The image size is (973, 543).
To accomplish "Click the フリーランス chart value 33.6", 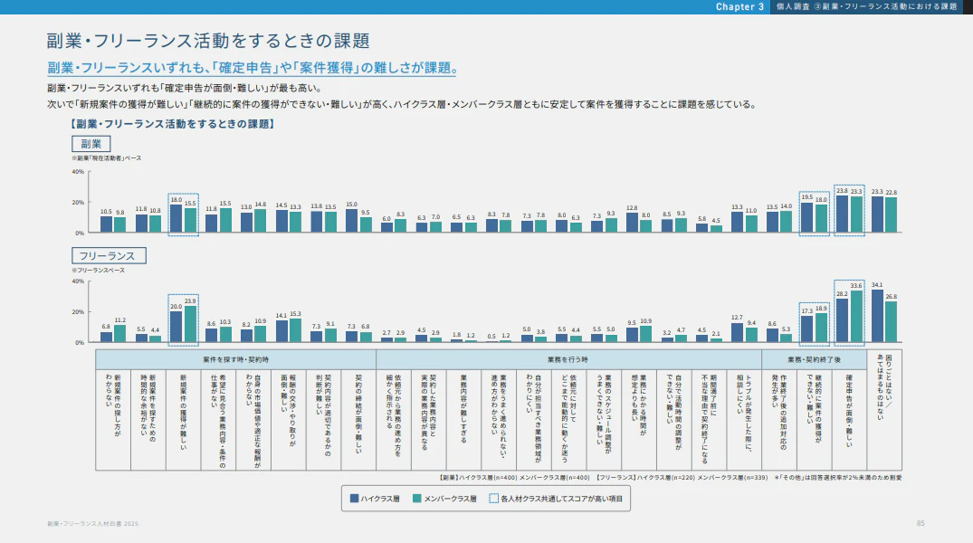I will point(856,286).
